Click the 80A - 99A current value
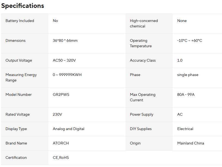This screenshot has width=222, height=167. (x=186, y=94)
